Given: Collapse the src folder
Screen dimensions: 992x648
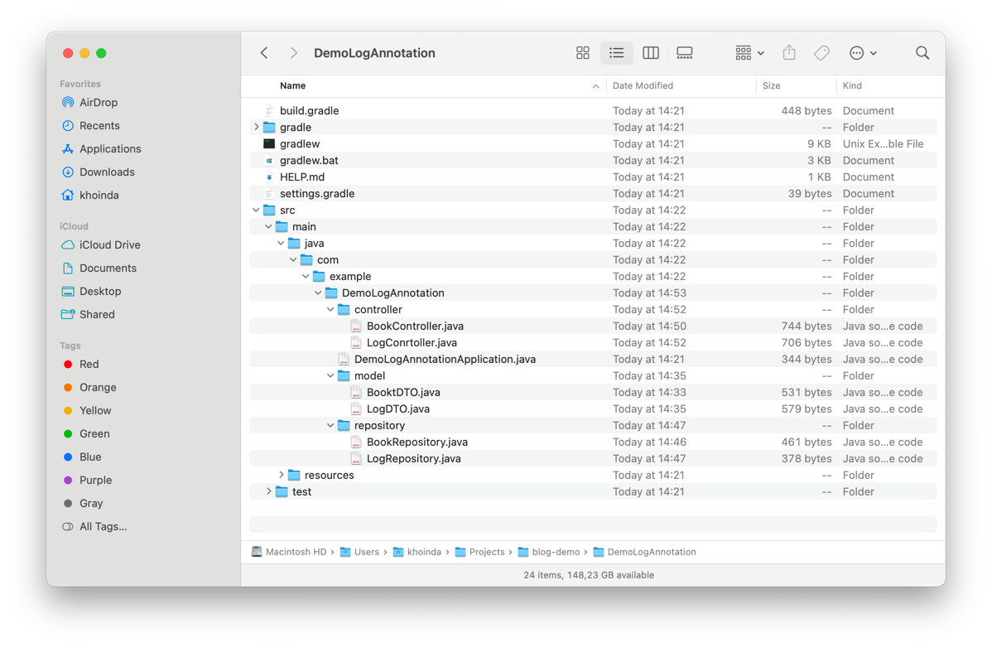Looking at the screenshot, I should pyautogui.click(x=257, y=210).
